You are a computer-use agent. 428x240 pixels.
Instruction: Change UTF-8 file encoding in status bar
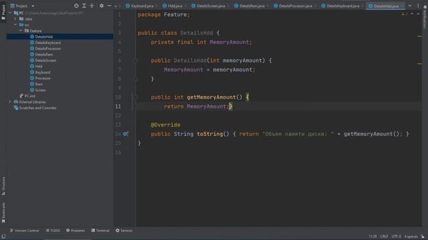(397, 237)
